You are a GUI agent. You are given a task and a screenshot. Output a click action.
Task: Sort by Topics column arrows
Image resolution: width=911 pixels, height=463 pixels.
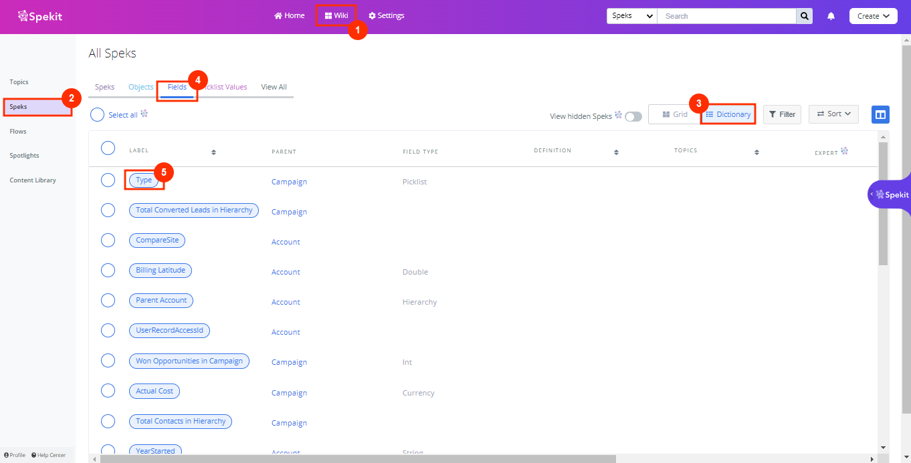tap(756, 152)
